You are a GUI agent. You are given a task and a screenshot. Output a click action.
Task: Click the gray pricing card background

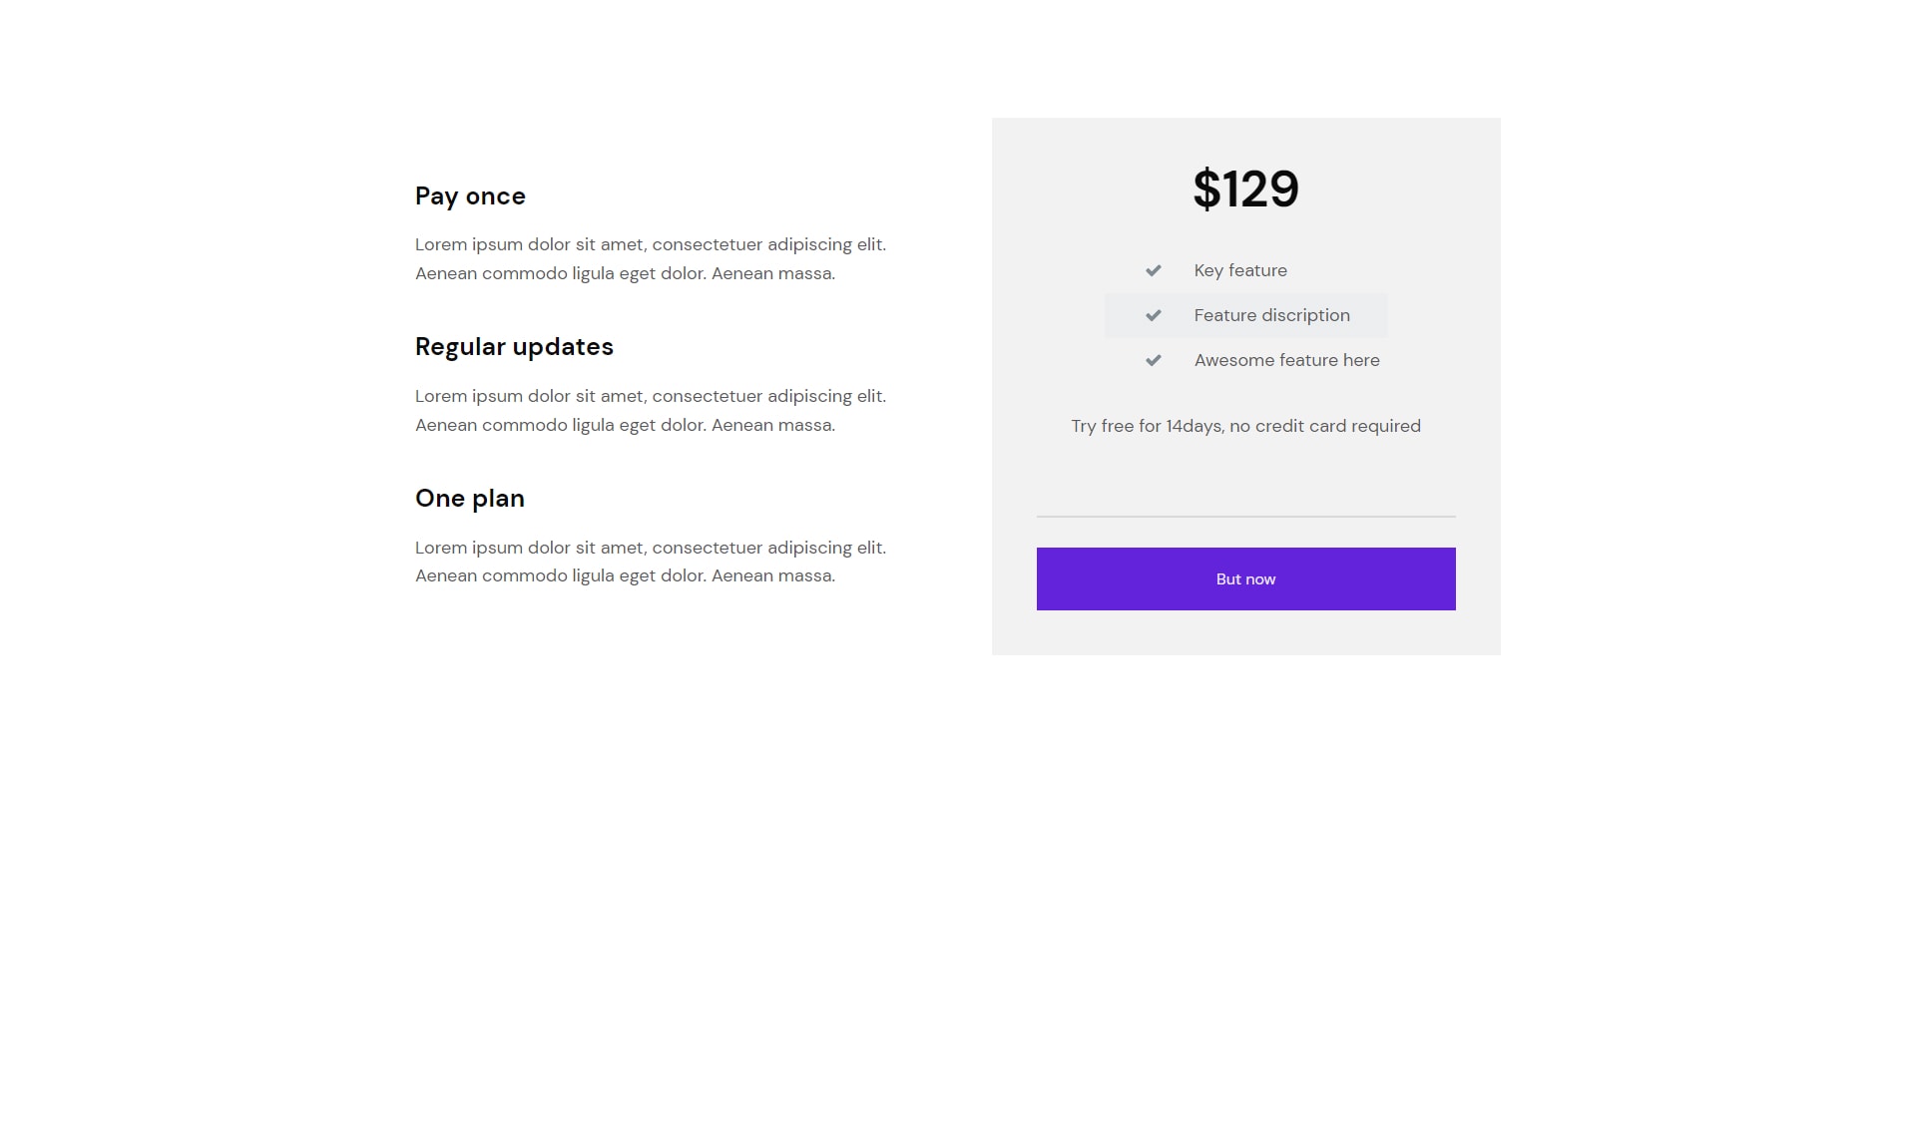pyautogui.click(x=1245, y=469)
